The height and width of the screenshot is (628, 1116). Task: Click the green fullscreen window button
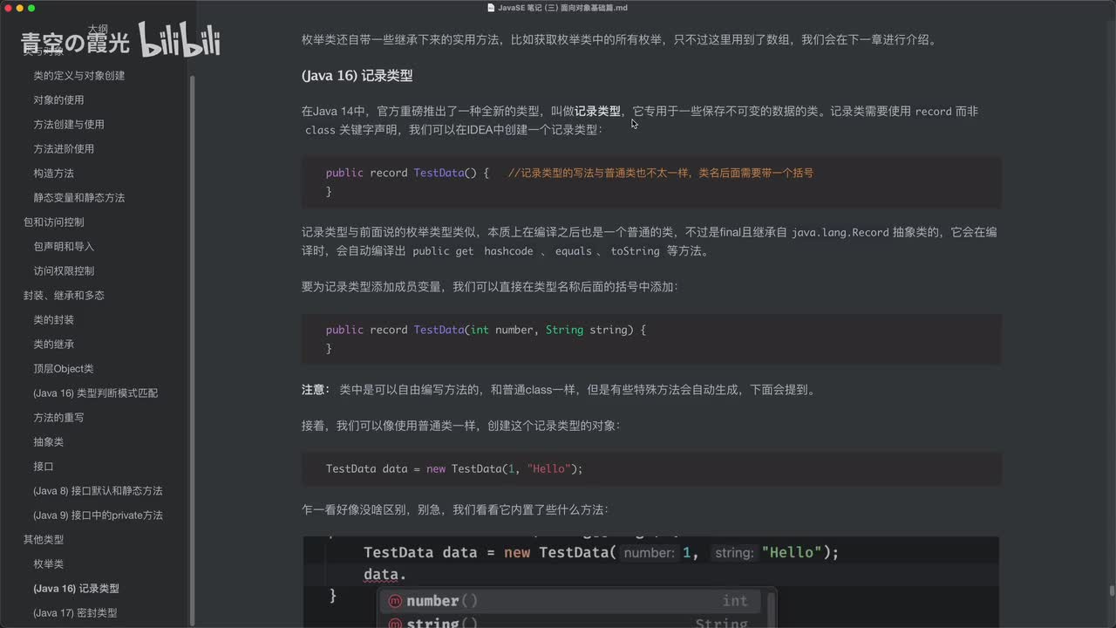click(x=31, y=8)
